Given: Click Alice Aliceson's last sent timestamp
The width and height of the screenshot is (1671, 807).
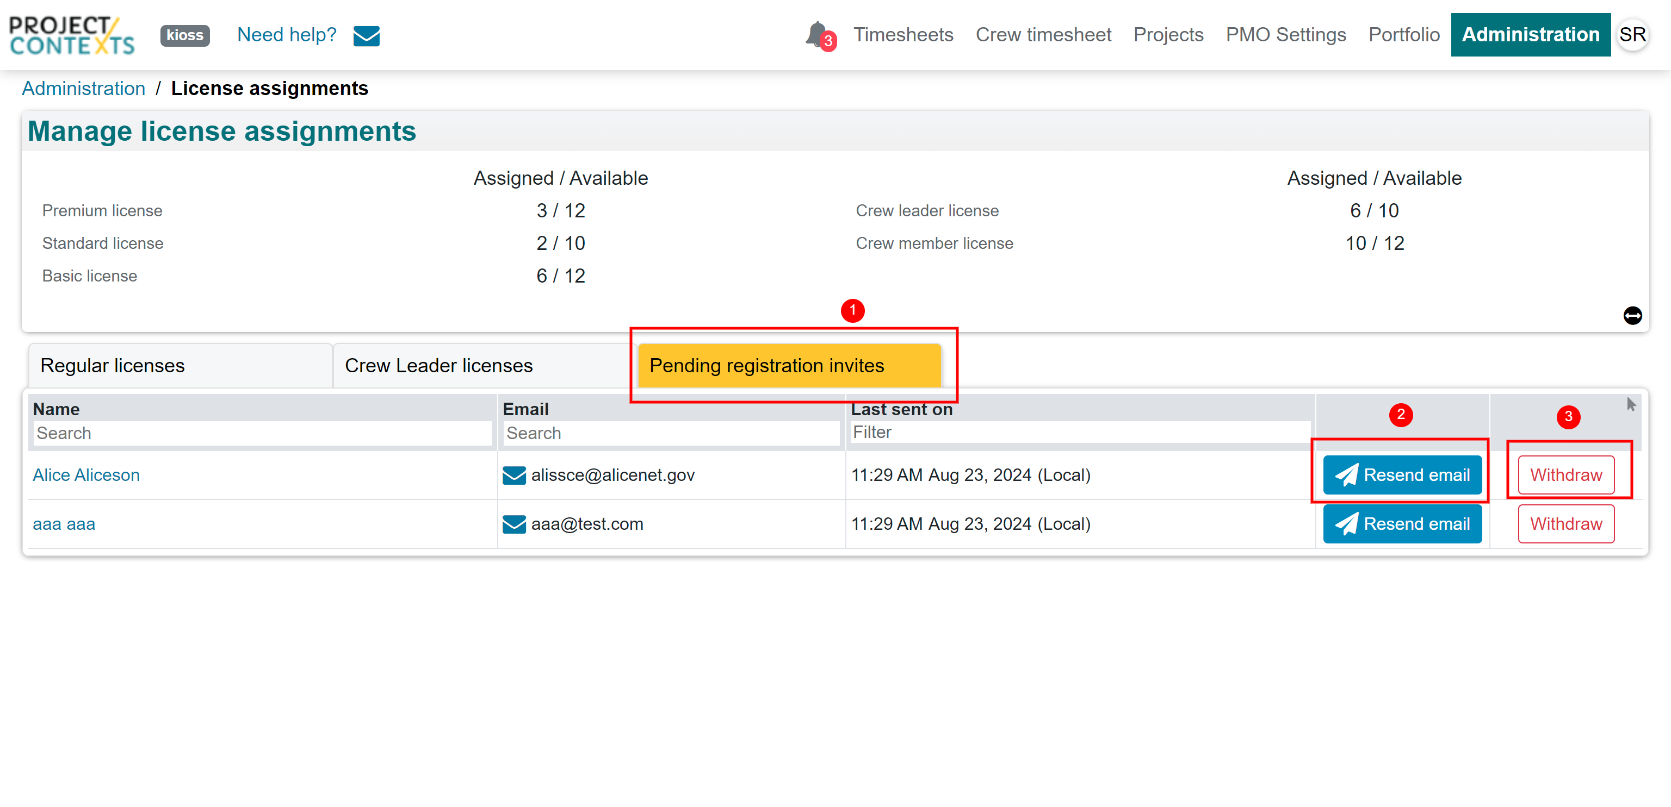Looking at the screenshot, I should 970,475.
